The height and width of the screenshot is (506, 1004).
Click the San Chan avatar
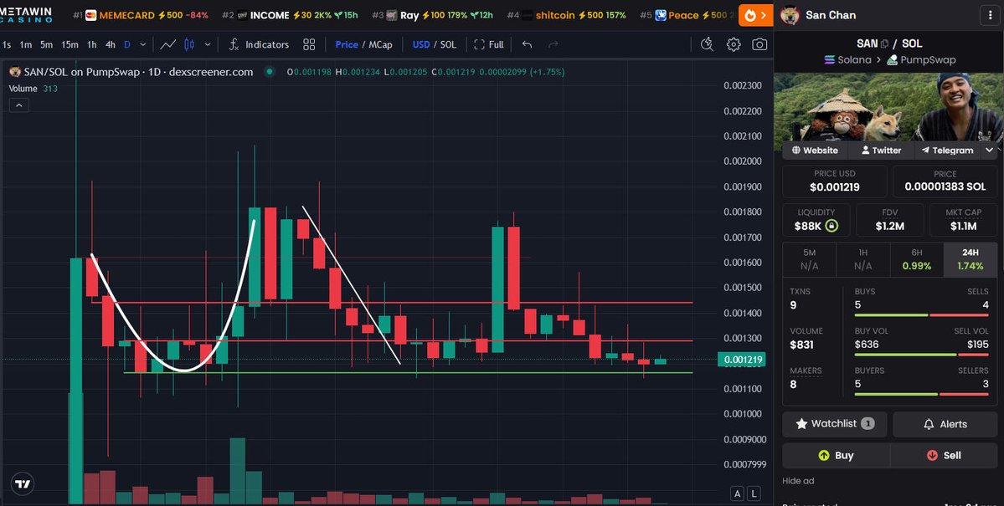pyautogui.click(x=790, y=15)
